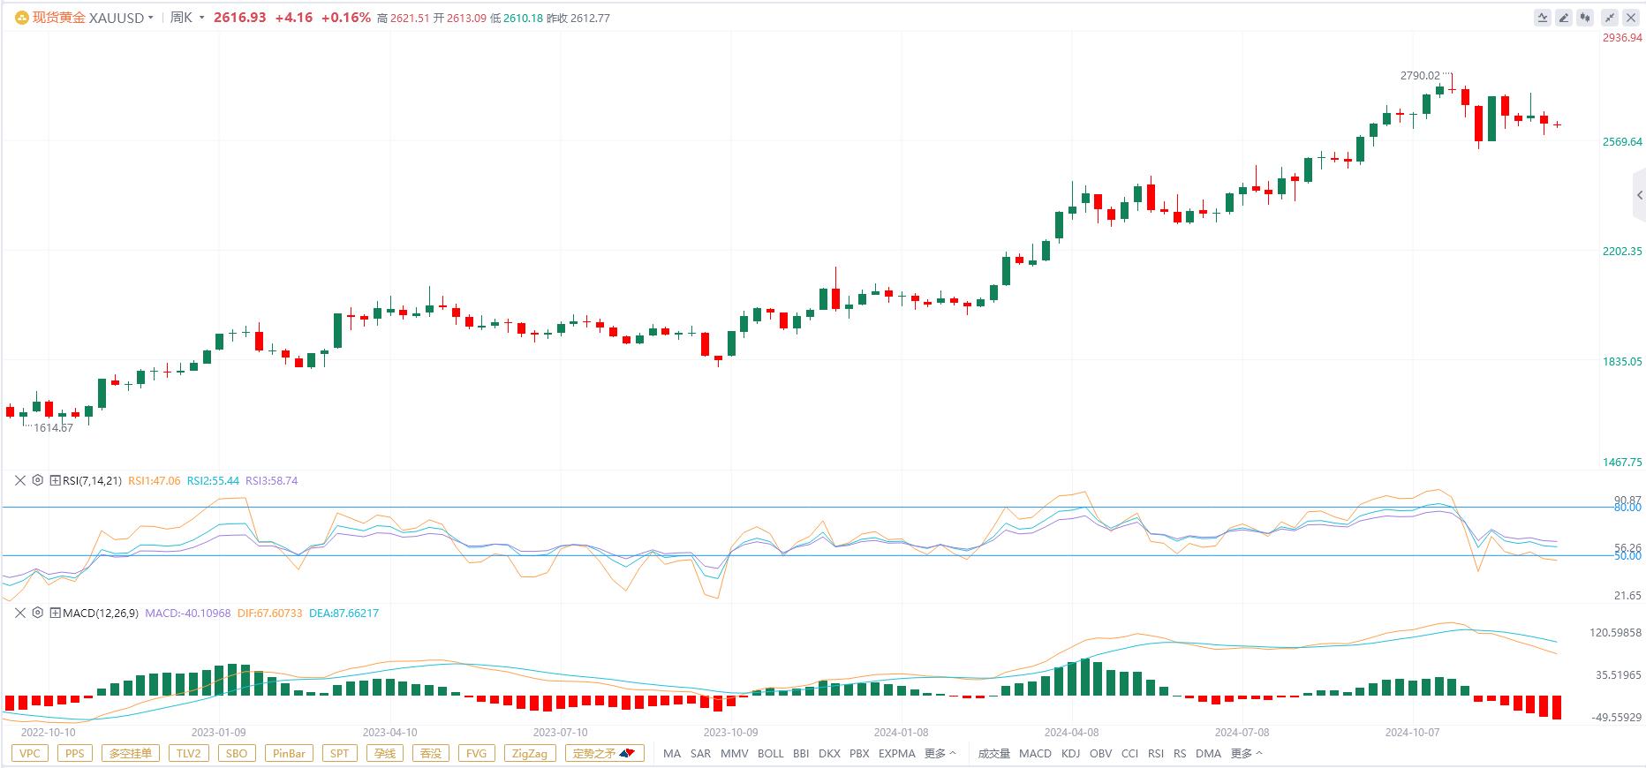The height and width of the screenshot is (768, 1646).
Task: Expand 更多 after EXPMA indicators
Action: tap(940, 753)
